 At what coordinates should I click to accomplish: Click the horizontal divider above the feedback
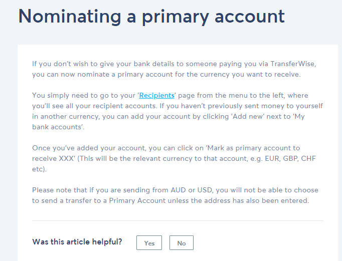pos(178,221)
